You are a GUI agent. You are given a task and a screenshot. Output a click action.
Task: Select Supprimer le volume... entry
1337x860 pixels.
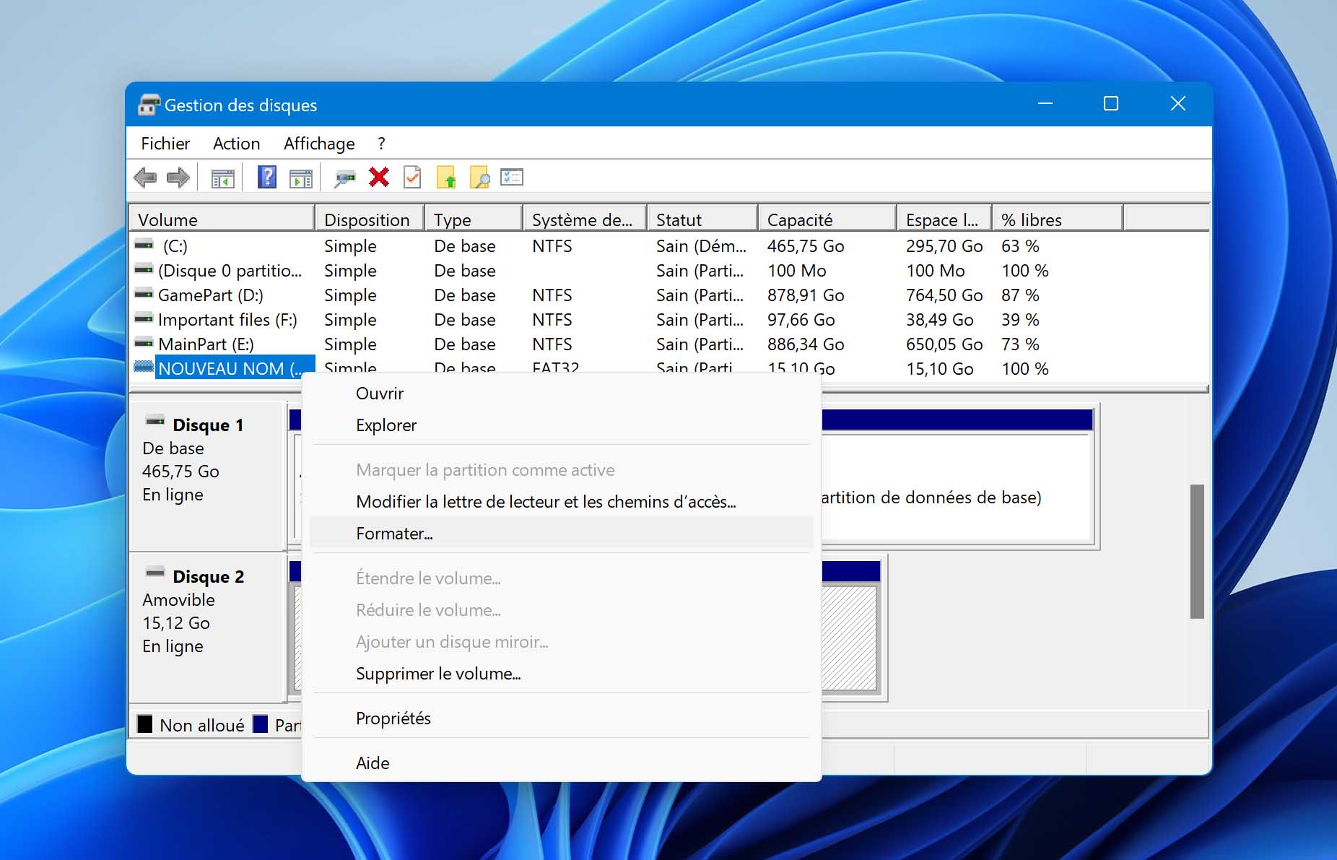pyautogui.click(x=562, y=674)
